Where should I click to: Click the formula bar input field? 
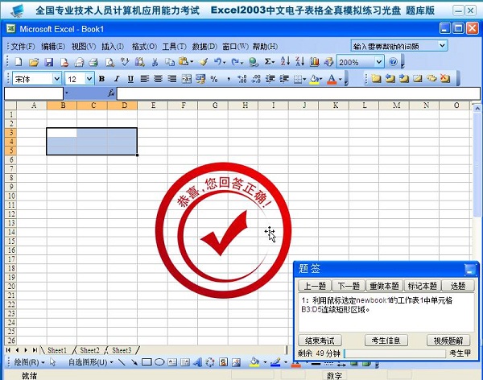point(298,93)
